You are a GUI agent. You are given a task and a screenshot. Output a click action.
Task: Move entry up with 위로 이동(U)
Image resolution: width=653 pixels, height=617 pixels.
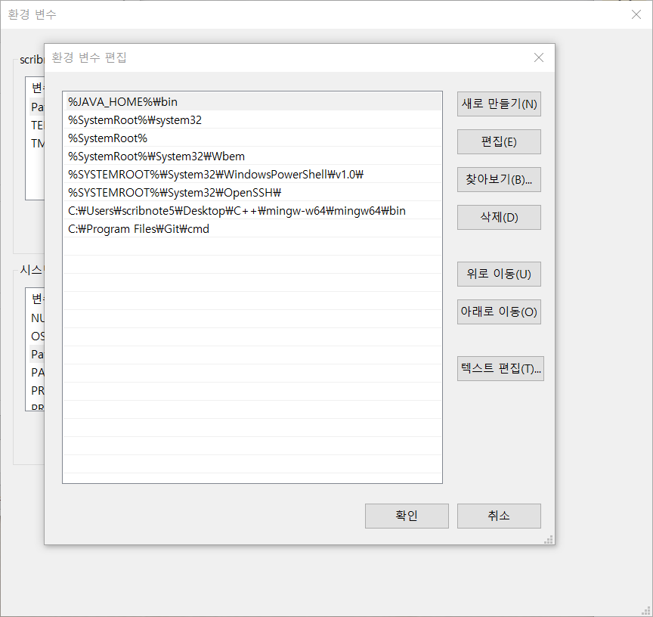pos(499,274)
